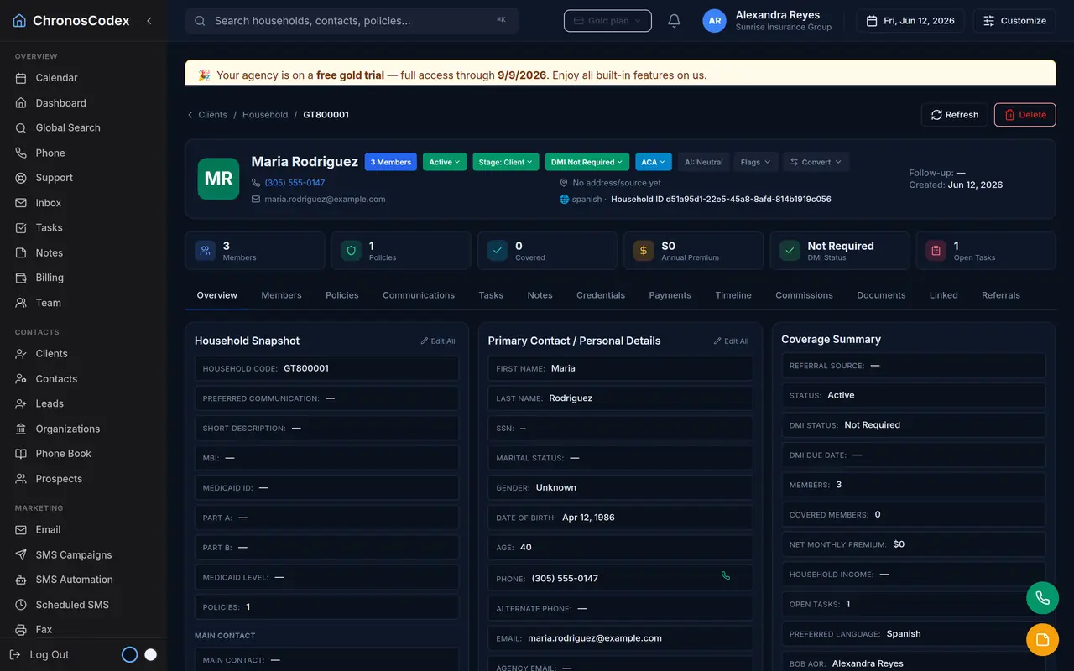Viewport: 1074px width, 671px height.
Task: Click the Open Tasks stat card
Action: click(x=986, y=251)
